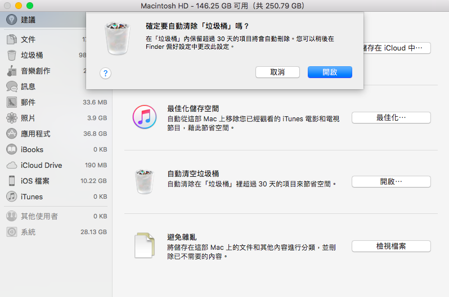
Task: Click the documents icon beside 文件
Action: click(12, 39)
